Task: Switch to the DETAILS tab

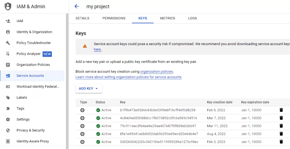Action: [x=82, y=18]
